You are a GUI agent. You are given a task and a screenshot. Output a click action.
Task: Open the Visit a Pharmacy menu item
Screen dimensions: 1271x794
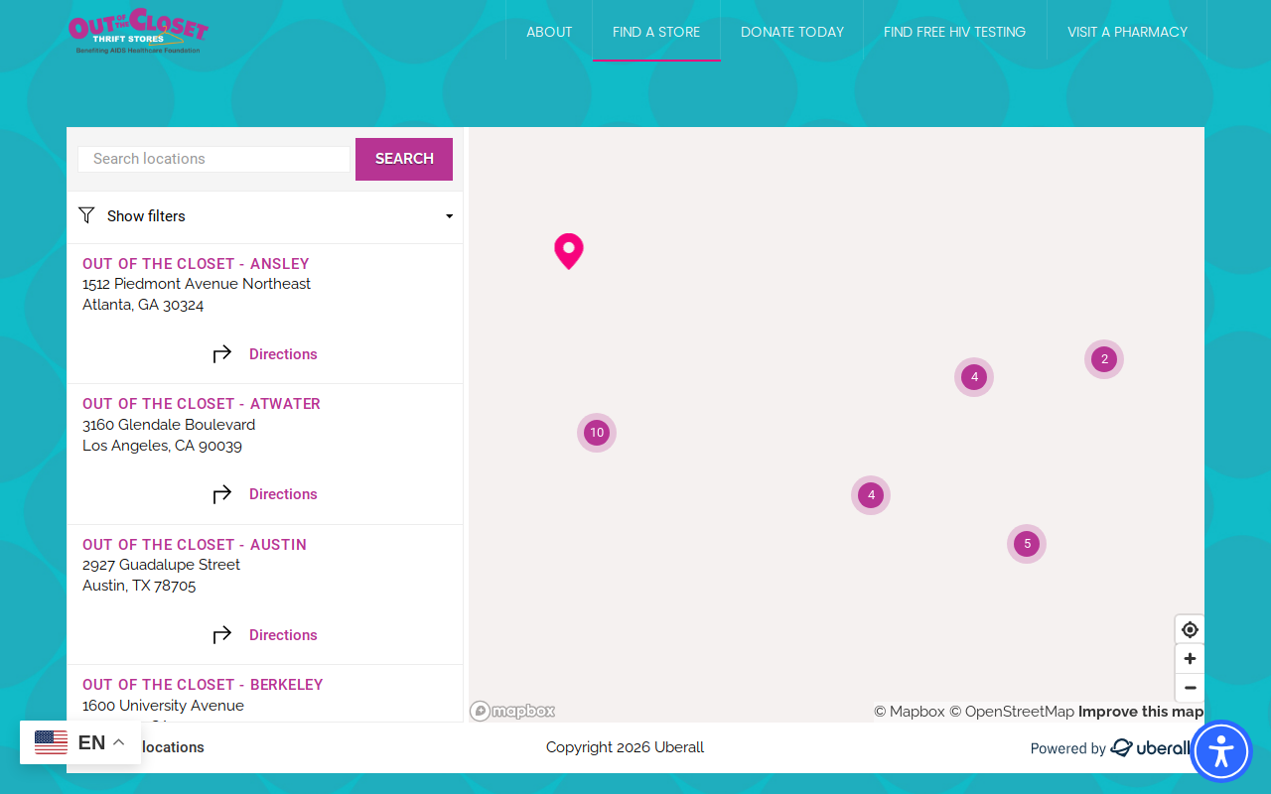(x=1127, y=32)
